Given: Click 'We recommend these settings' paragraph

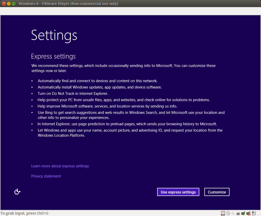Looking at the screenshot, I should click(x=123, y=68).
